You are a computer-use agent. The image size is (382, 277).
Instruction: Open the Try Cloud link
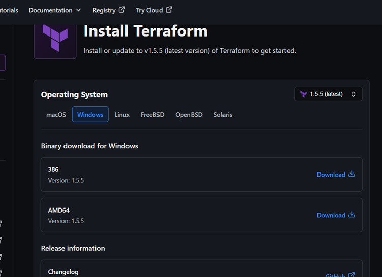click(x=154, y=10)
